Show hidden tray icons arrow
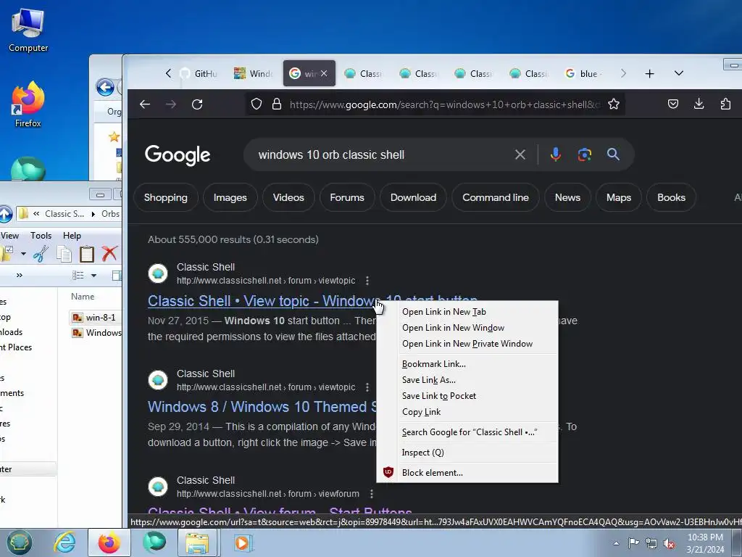 [x=616, y=543]
